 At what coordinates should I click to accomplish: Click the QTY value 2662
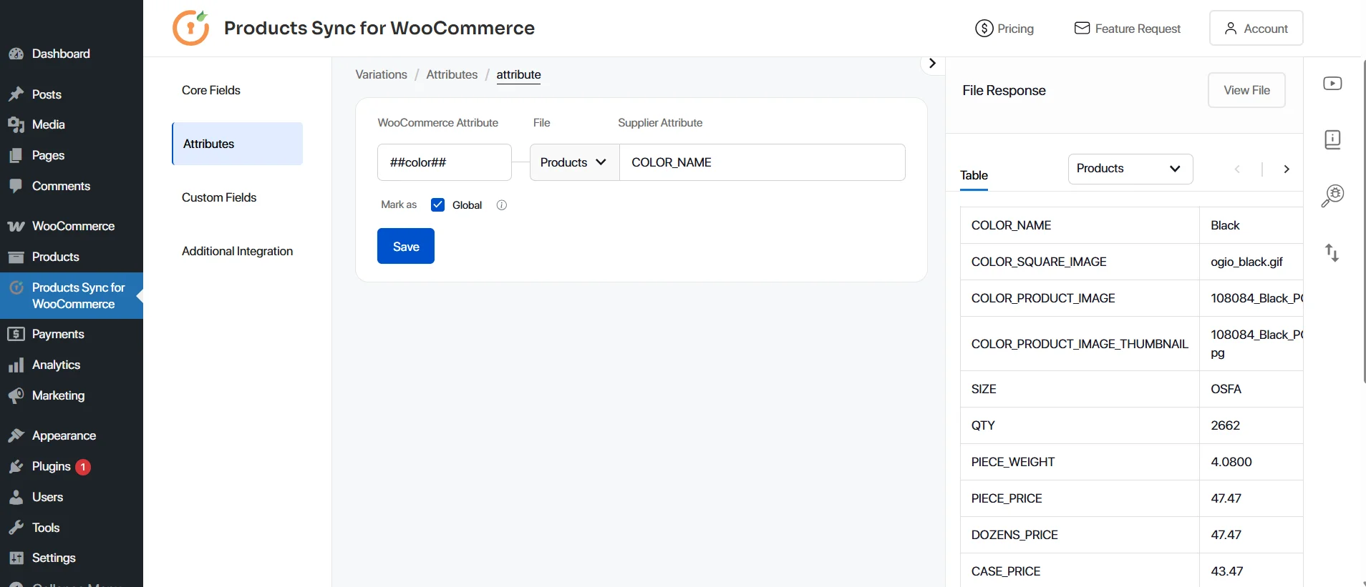point(1225,425)
